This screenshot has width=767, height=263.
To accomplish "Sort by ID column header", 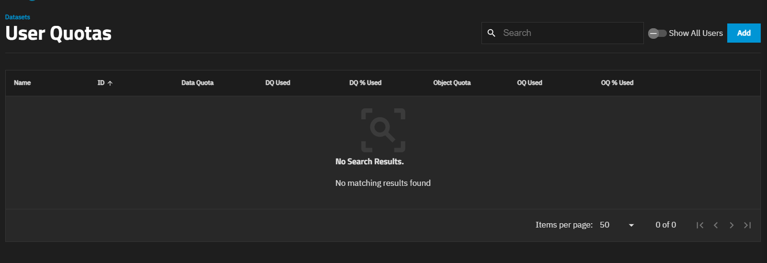I will point(101,83).
